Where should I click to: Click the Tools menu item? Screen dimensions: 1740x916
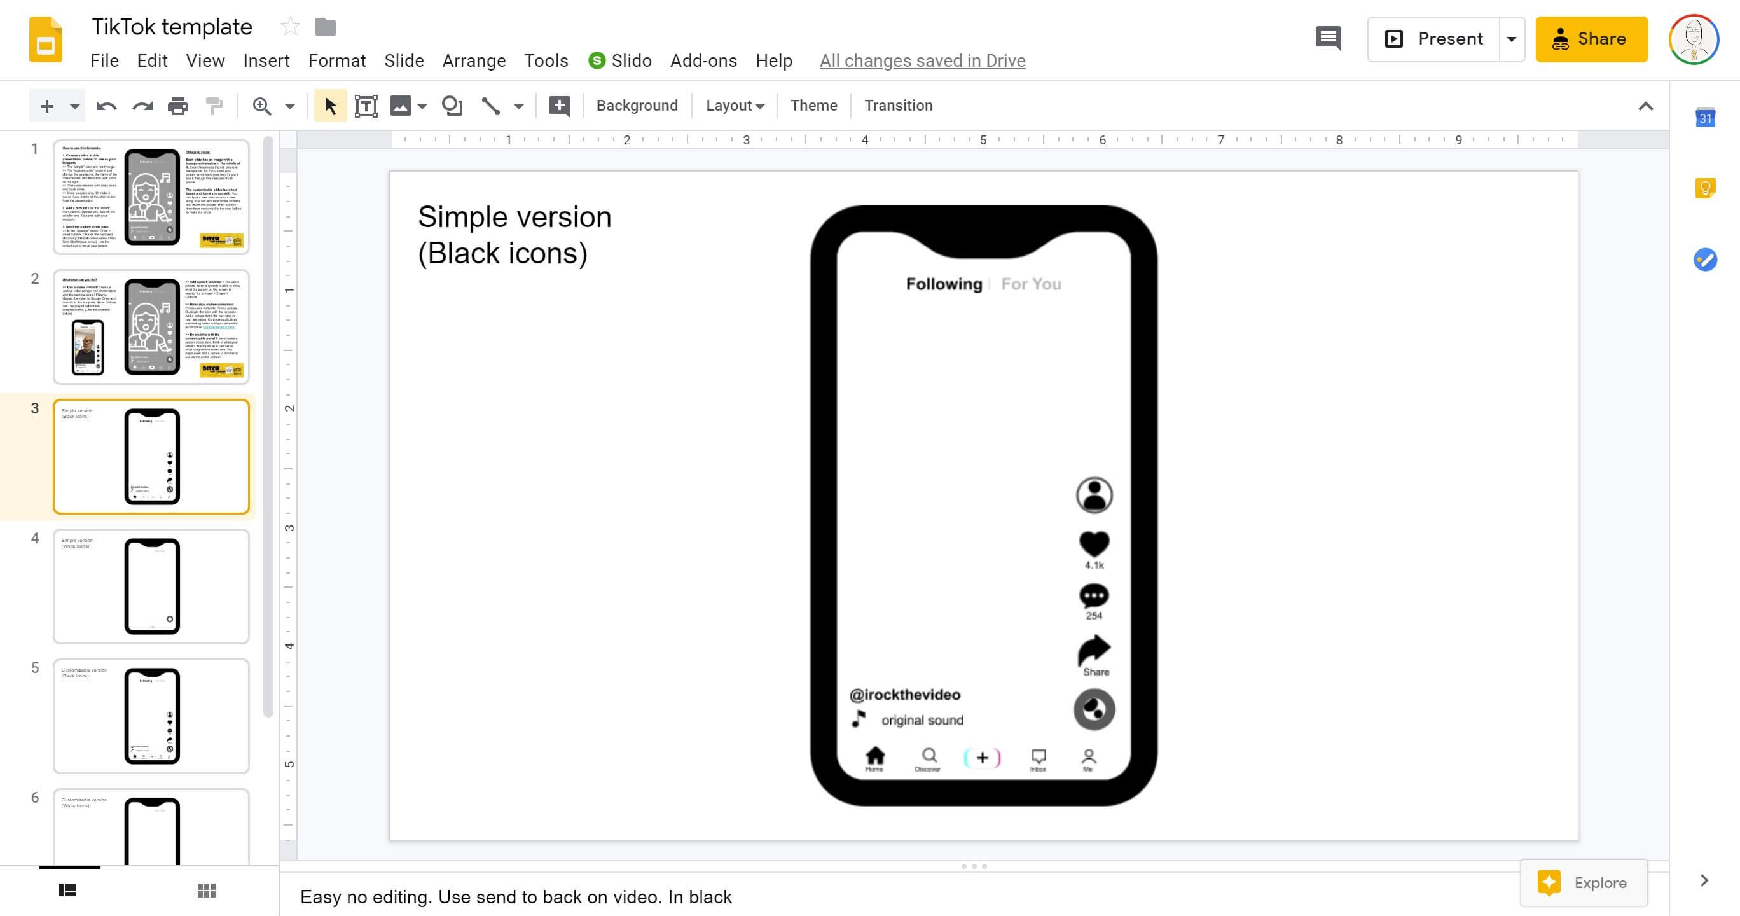pyautogui.click(x=546, y=60)
